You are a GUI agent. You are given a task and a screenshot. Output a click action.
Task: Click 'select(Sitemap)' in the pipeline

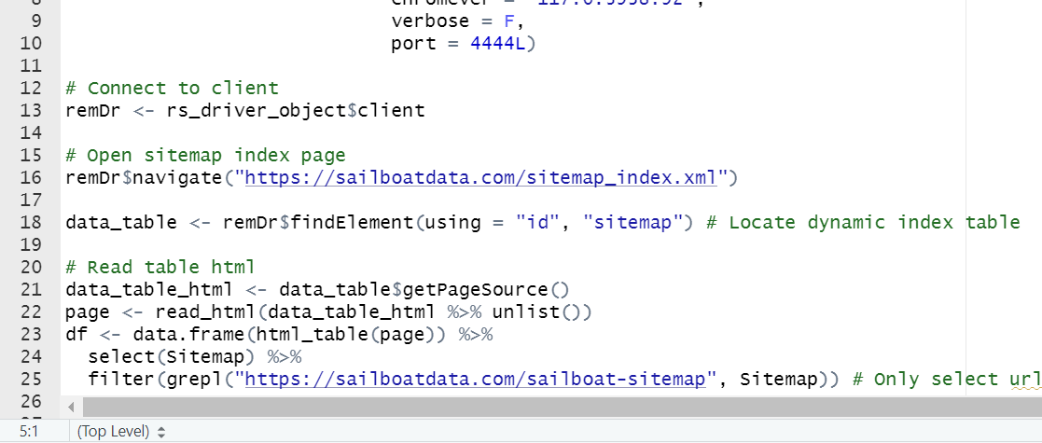[x=172, y=356]
